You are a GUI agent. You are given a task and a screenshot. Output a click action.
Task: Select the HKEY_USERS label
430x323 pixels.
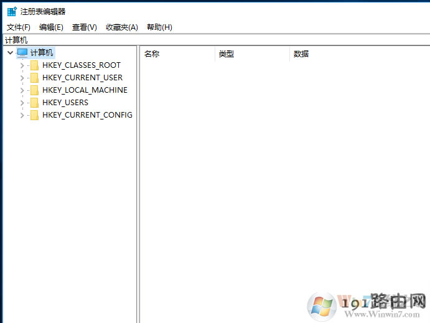click(65, 103)
